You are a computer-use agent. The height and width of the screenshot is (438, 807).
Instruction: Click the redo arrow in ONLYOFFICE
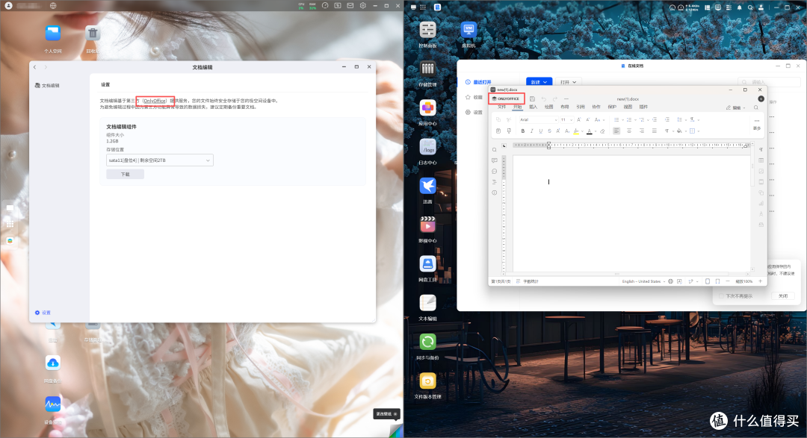(x=555, y=98)
